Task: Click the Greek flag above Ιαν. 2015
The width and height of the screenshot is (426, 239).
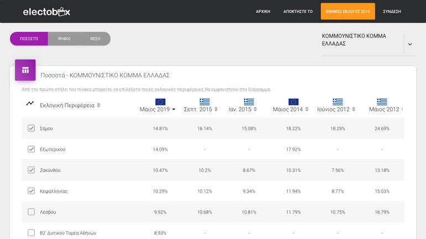Action: coord(249,102)
